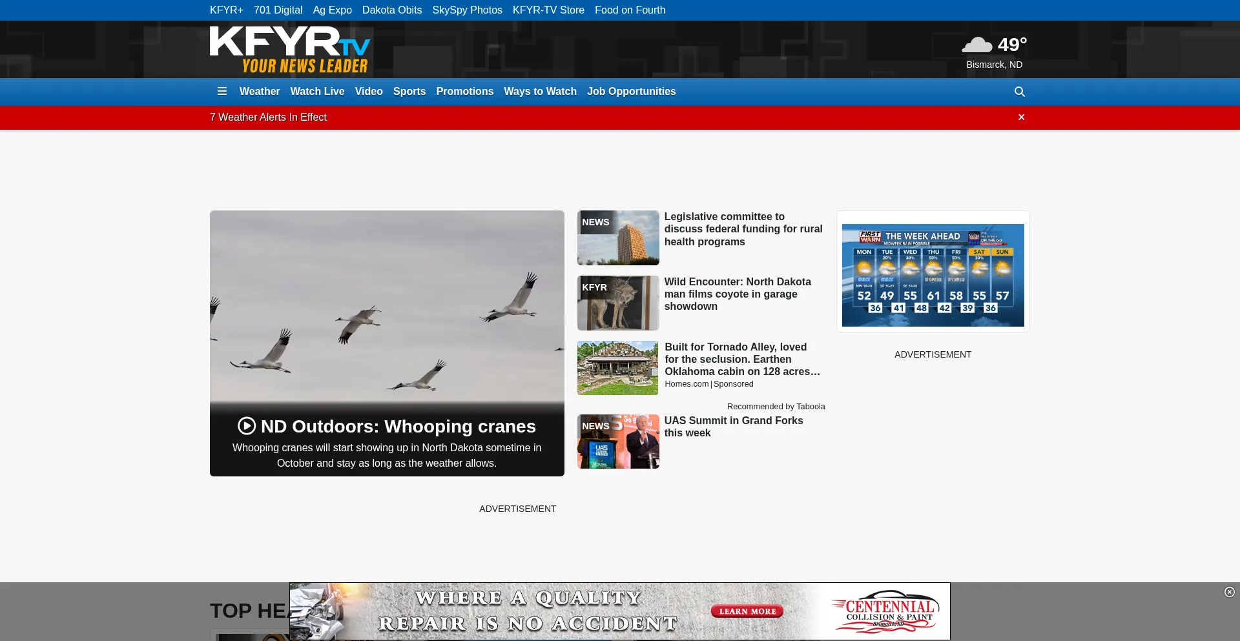Viewport: 1240px width, 641px height.
Task: Click the KFYR-TV logo
Action: coord(290,50)
